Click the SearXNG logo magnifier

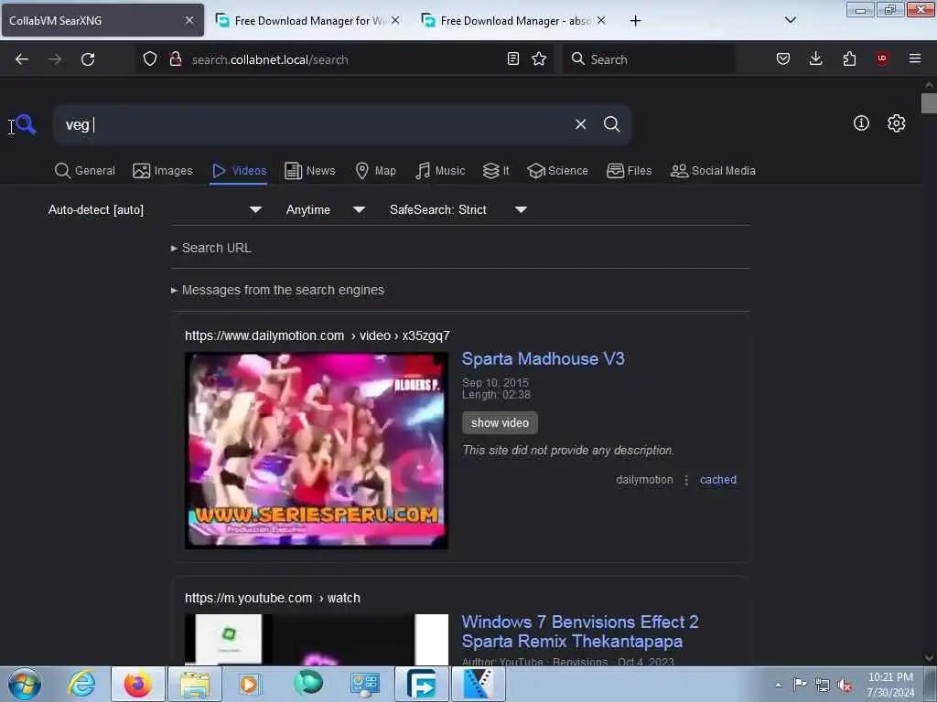pyautogui.click(x=26, y=124)
